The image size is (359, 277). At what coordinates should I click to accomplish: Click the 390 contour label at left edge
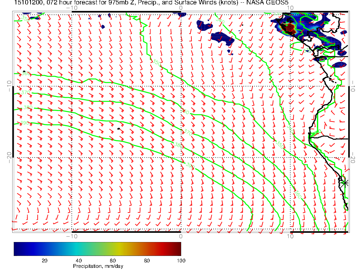24,123
